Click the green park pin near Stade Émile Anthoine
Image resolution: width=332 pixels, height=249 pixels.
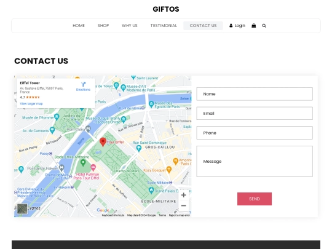click(x=83, y=162)
